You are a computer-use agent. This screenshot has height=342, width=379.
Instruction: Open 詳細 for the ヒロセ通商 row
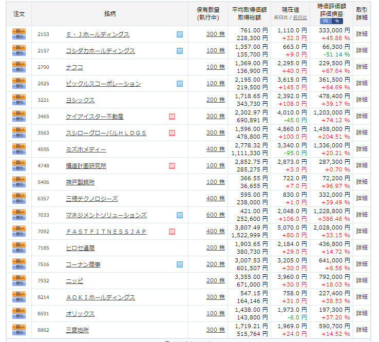[x=362, y=248]
